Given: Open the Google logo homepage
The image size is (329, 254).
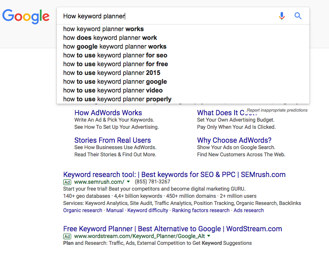Looking at the screenshot, I should pos(26,16).
